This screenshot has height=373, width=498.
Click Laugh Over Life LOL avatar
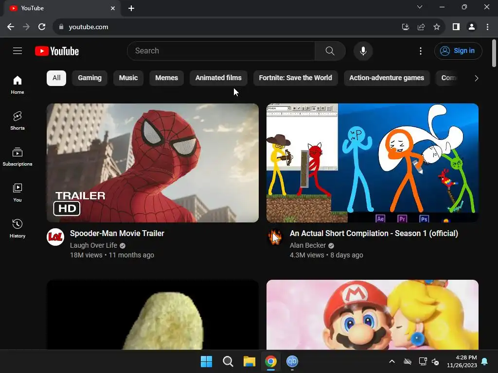[x=55, y=237]
